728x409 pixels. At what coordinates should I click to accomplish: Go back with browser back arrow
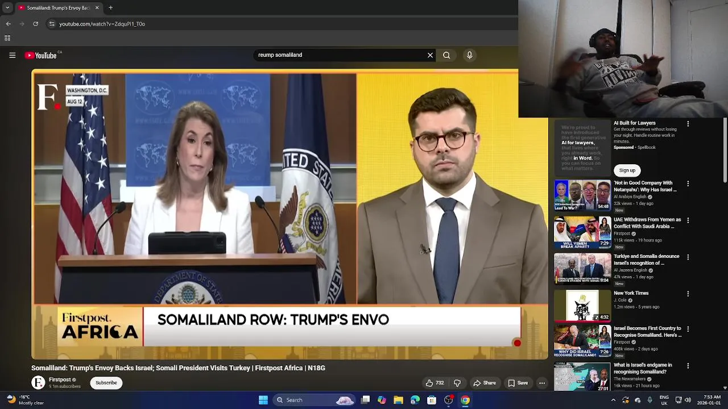(9, 24)
